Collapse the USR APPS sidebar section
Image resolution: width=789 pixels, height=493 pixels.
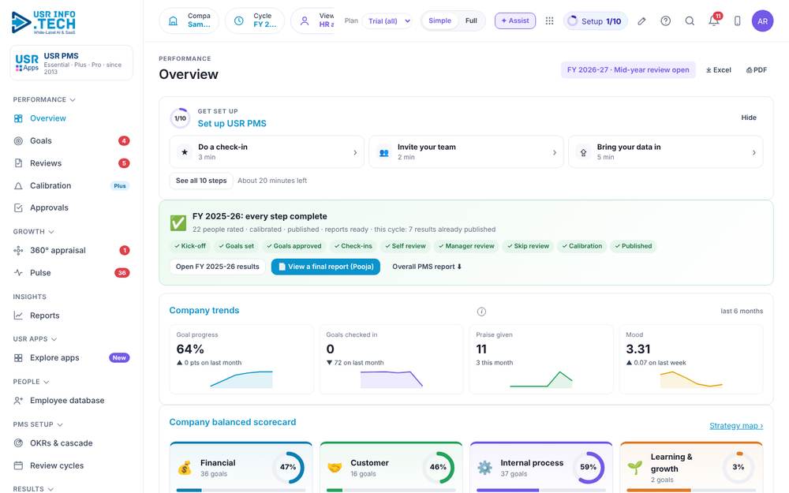(x=35, y=339)
